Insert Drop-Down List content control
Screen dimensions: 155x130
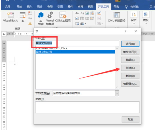point(87,18)
